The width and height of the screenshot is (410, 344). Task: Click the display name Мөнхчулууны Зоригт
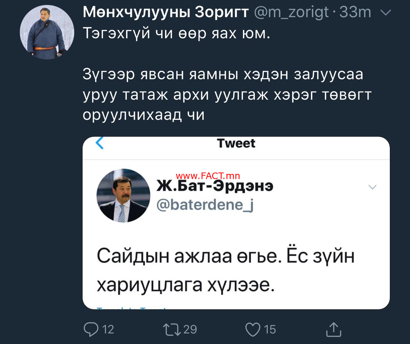pos(165,13)
